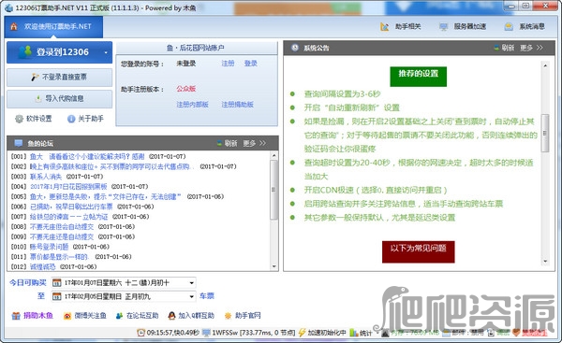Refresh the 鱼的论坛 forum list
This screenshot has height=343, width=562.
click(x=227, y=143)
